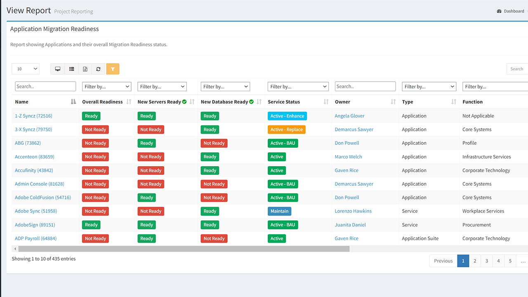Screen dimensions: 528x297
Task: Refresh the table using the reload icon
Action: 98,69
